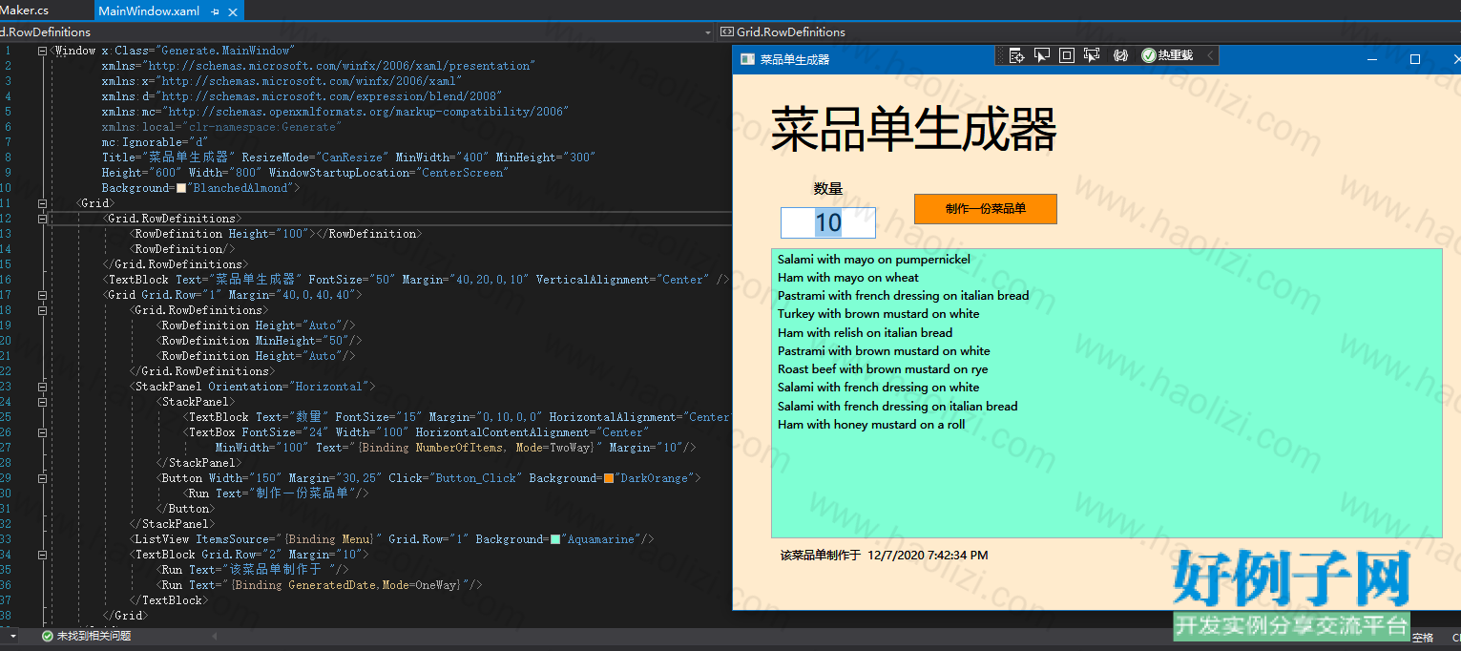Select 'Ham with relish on italian bread'
This screenshot has width=1461, height=651.
[x=865, y=333]
